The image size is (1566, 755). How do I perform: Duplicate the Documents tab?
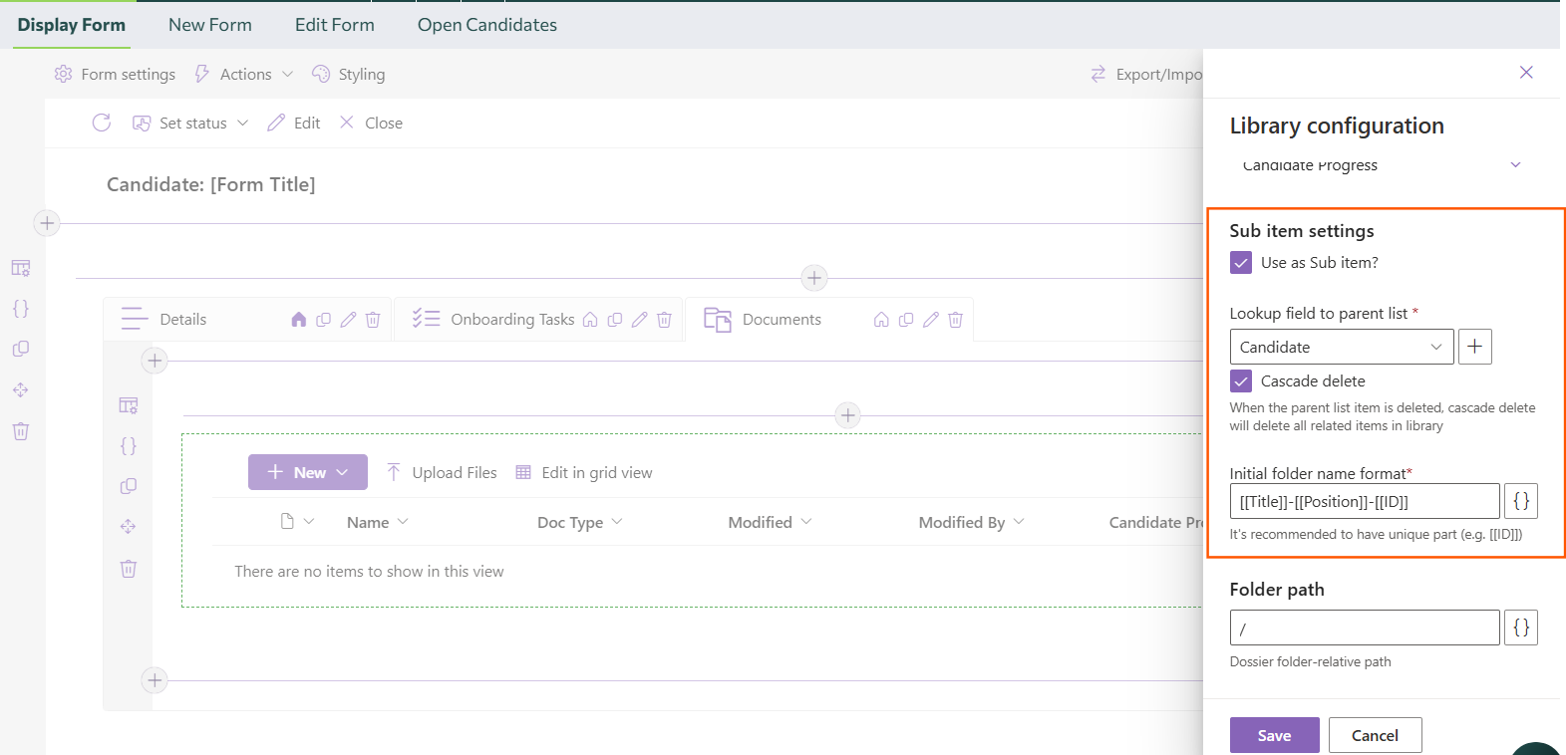pyautogui.click(x=906, y=320)
